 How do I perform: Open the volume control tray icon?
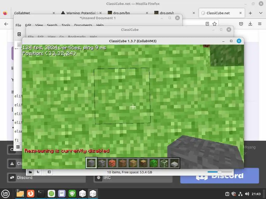tap(247, 194)
